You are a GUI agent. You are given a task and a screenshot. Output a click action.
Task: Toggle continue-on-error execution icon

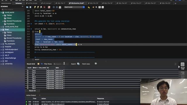tap(49, 7)
